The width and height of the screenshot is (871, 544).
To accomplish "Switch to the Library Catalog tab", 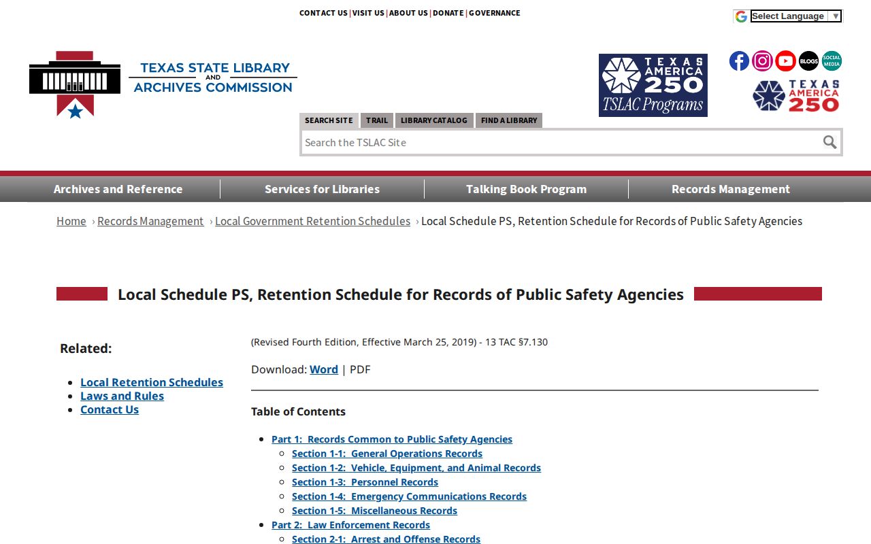I will click(434, 120).
